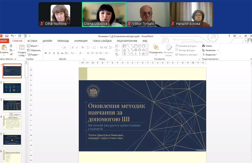Toggle italic К formatting
The height and width of the screenshot is (163, 252).
pyautogui.click(x=50, y=53)
